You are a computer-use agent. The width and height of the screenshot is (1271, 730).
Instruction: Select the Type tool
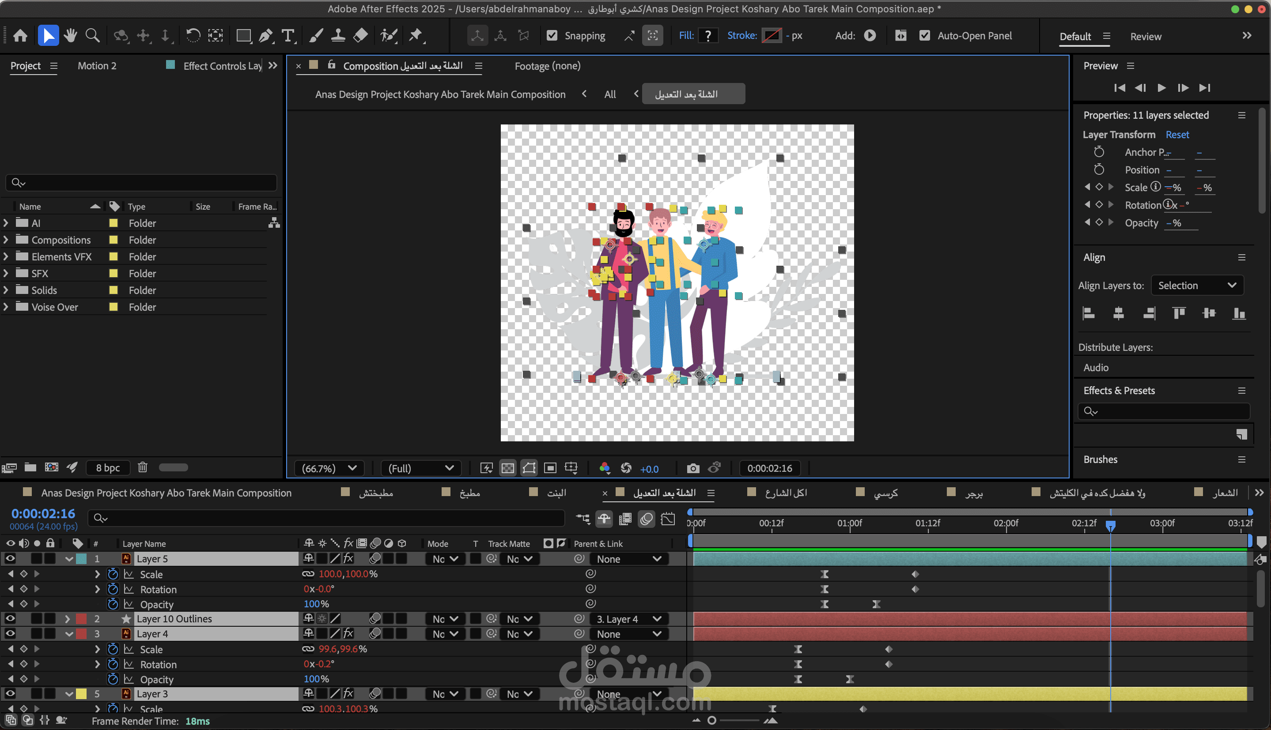coord(288,36)
